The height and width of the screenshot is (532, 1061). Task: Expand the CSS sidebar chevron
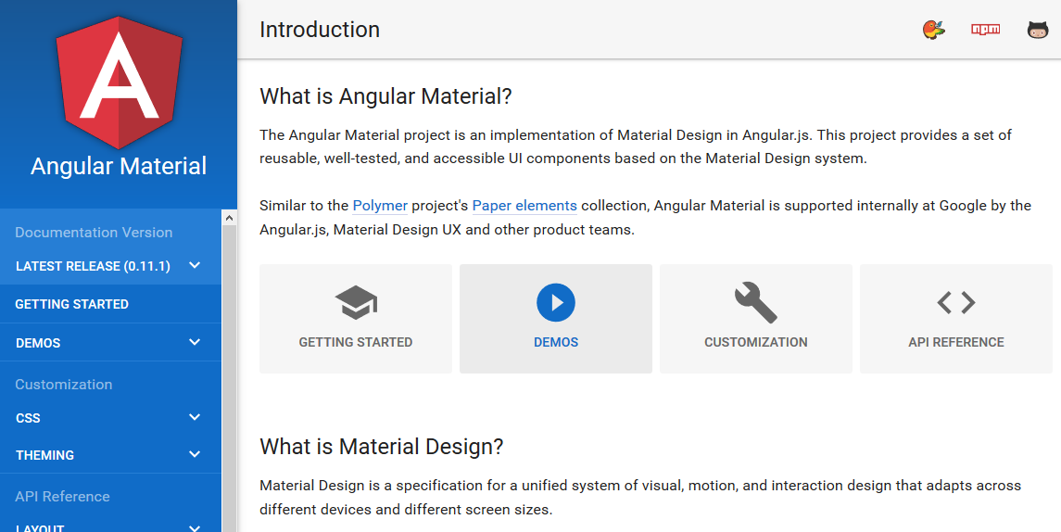pyautogui.click(x=195, y=418)
